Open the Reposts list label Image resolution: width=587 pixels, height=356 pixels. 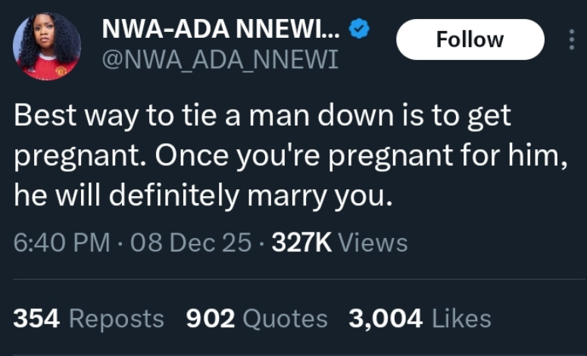click(116, 319)
